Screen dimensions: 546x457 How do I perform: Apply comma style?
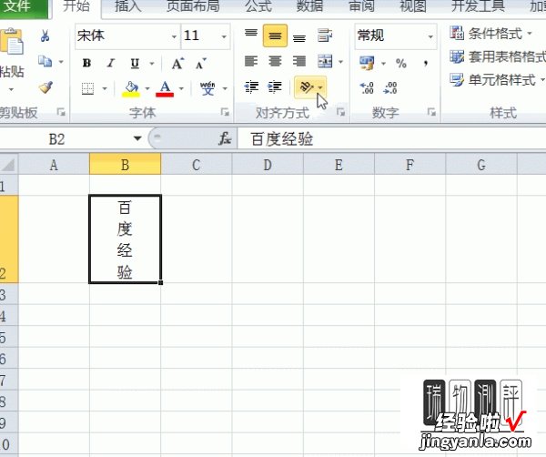tap(426, 63)
